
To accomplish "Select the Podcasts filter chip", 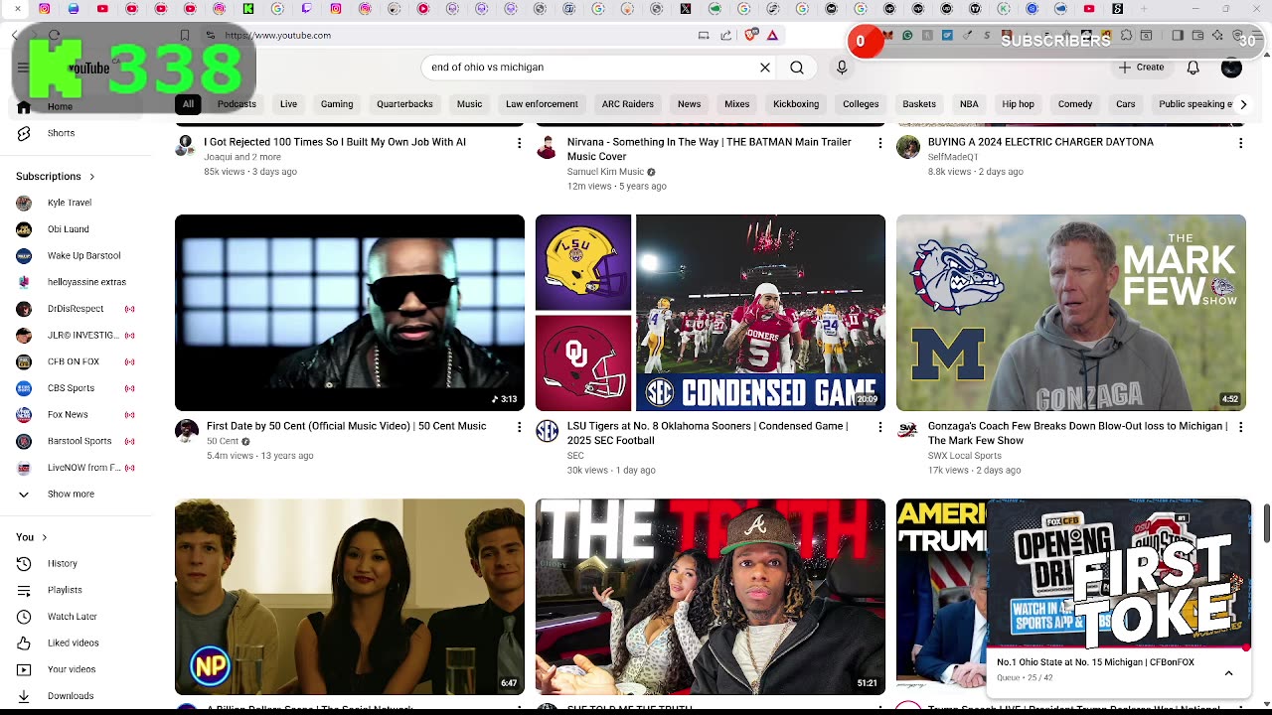I will (237, 104).
